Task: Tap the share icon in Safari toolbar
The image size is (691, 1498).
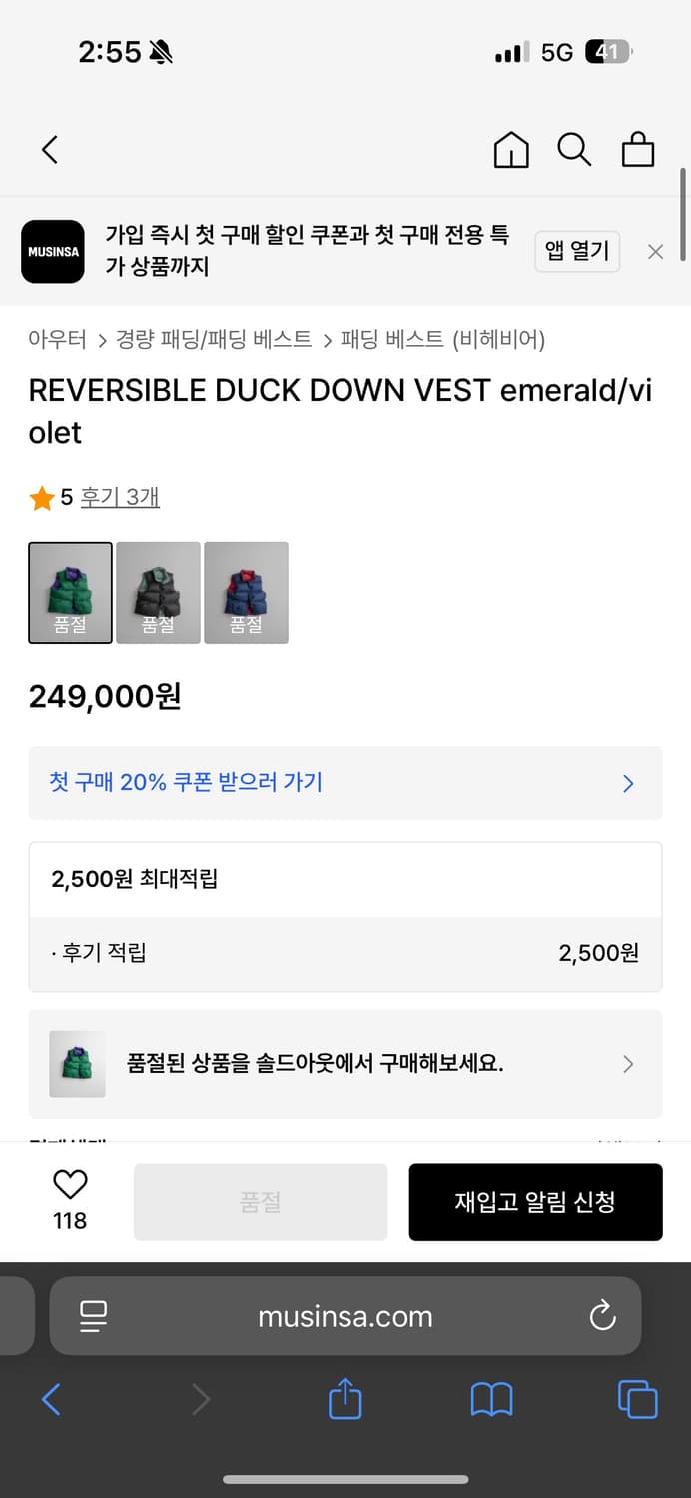Action: [x=345, y=1400]
